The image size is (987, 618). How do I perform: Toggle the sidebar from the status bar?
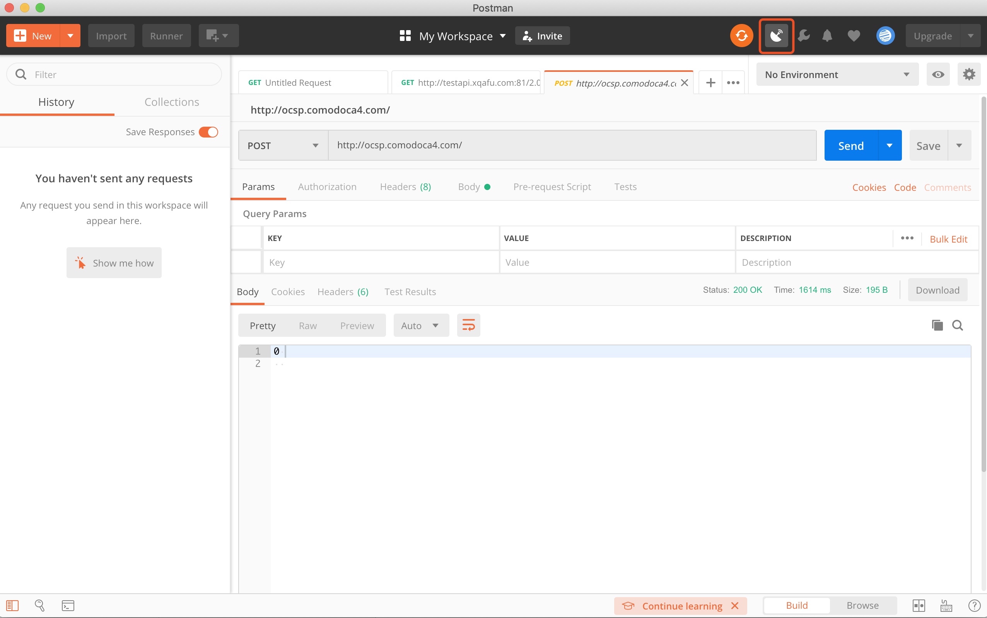coord(13,605)
